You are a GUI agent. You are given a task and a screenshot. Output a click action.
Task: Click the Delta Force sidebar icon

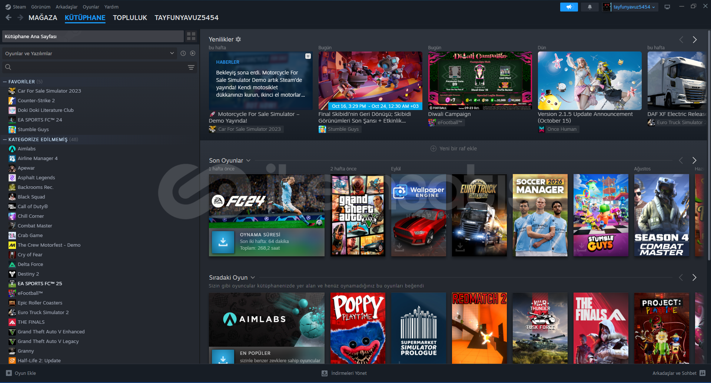click(x=12, y=264)
